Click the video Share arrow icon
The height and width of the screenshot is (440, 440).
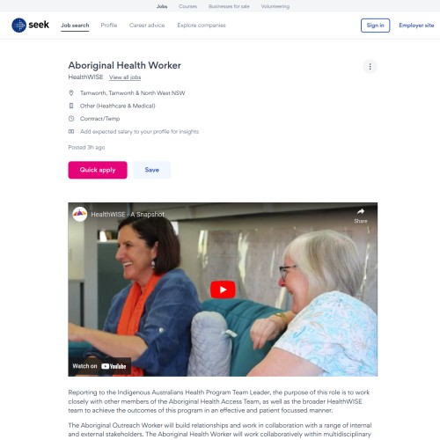coord(361,211)
